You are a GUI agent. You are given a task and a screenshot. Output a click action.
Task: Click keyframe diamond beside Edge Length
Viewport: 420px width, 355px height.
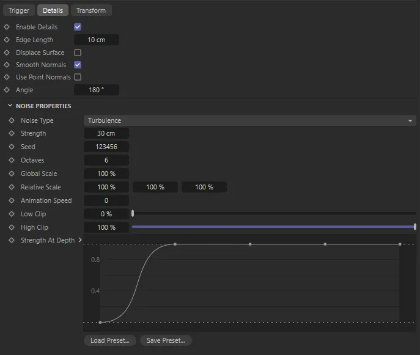coord(7,40)
